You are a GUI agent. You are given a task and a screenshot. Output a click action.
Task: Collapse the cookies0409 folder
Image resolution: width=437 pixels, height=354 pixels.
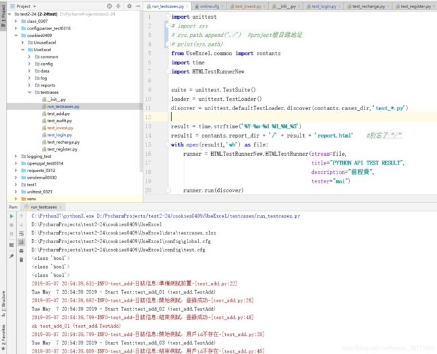point(16,36)
